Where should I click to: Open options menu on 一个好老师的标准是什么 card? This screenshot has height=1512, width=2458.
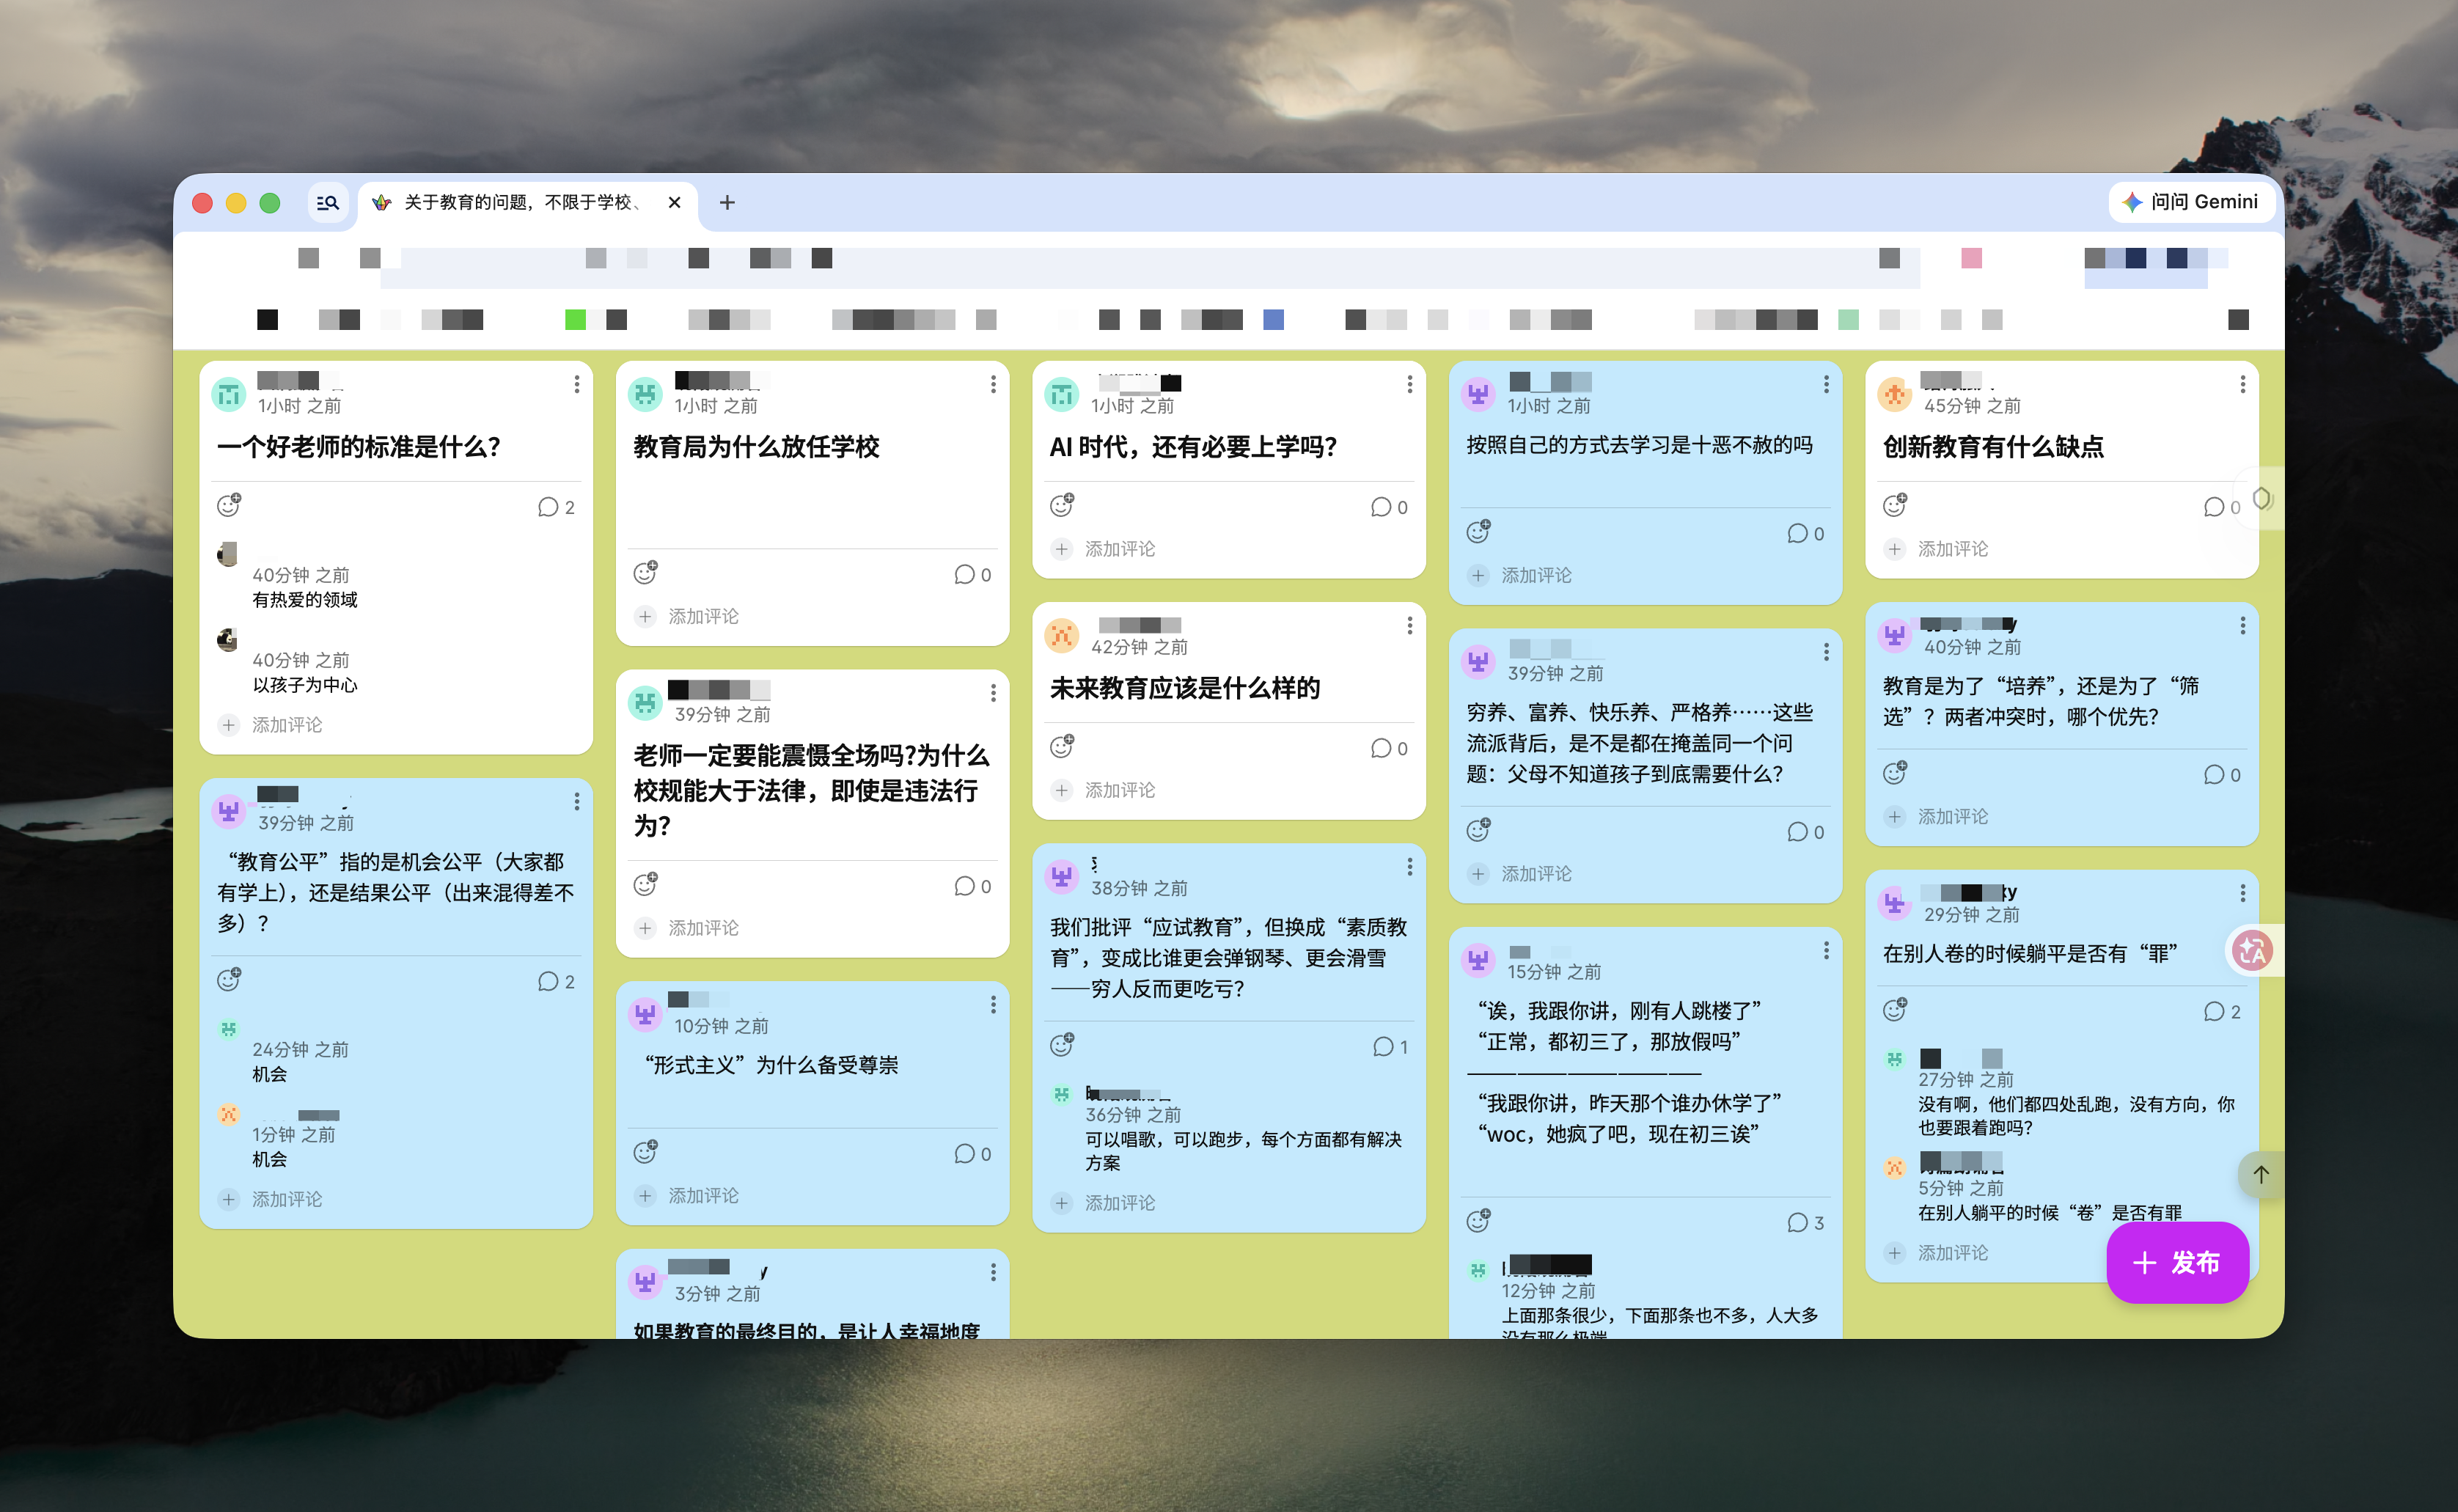click(577, 384)
